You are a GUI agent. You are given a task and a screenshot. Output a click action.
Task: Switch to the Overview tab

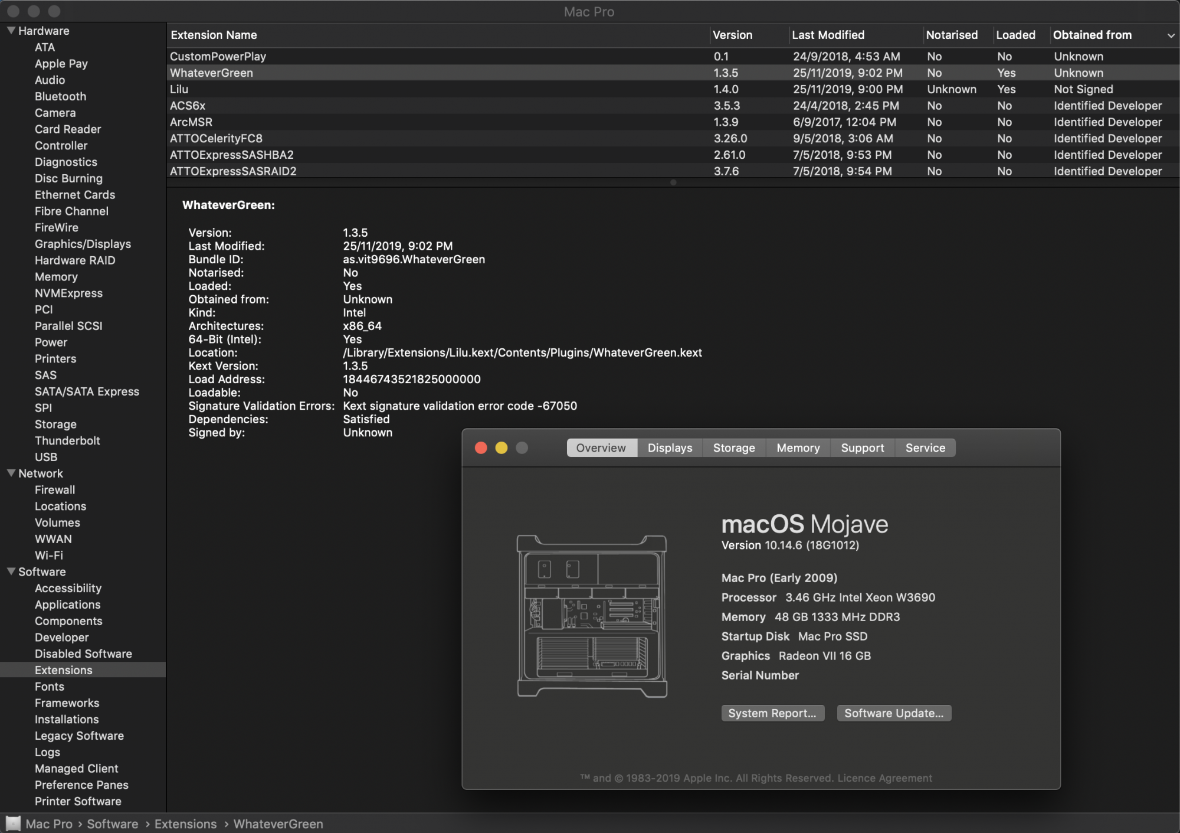(601, 447)
